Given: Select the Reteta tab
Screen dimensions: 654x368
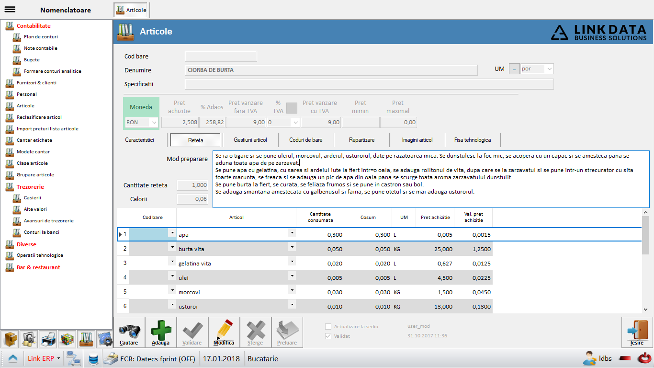Looking at the screenshot, I should tap(195, 140).
